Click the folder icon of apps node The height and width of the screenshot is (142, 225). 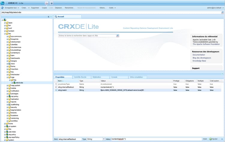[x=7, y=23]
